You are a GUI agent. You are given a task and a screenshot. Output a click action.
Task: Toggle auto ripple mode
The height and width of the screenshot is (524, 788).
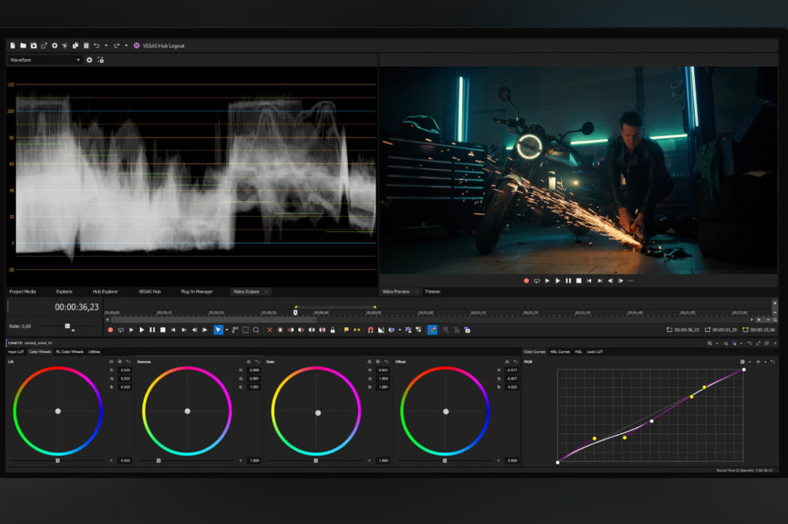(x=392, y=330)
